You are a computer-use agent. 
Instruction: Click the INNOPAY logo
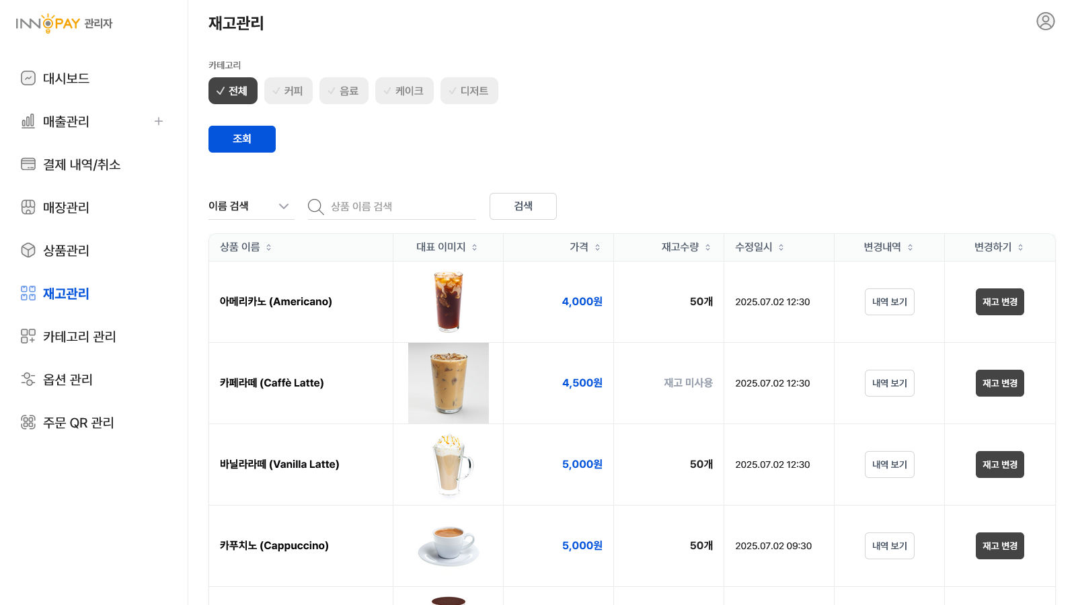64,24
